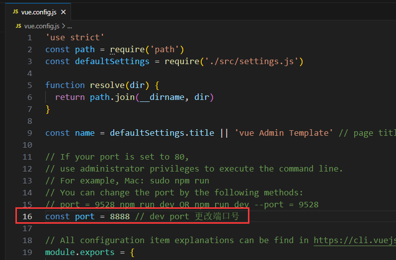Screen dimensions: 396x260
Task: Click the JS file icon in the tab
Action: (15, 11)
